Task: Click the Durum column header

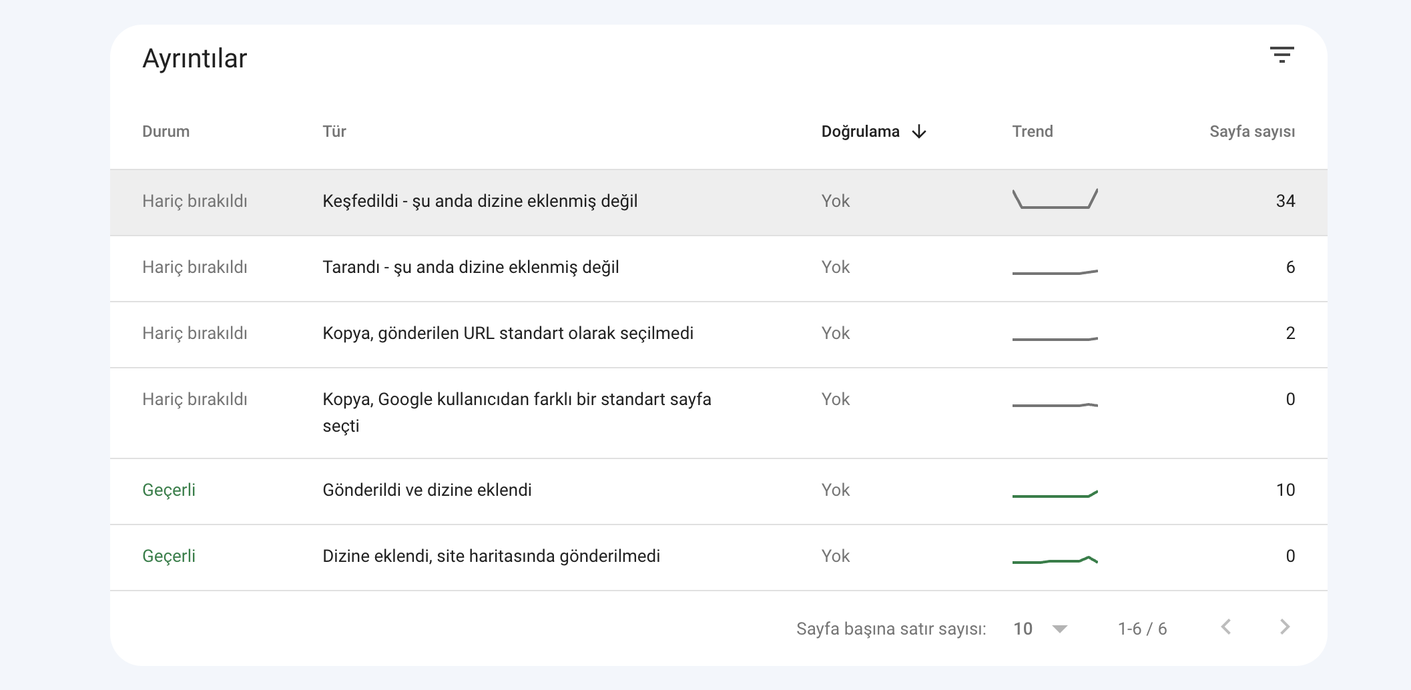Action: click(x=166, y=131)
